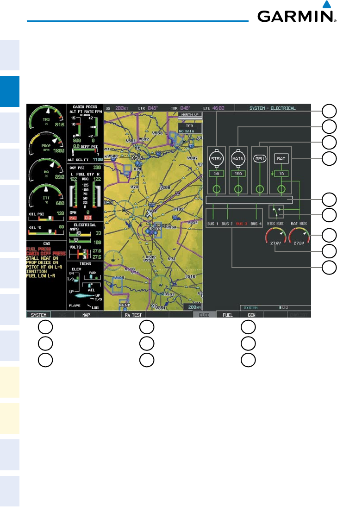This screenshot has height=512, width=337.
Task: Open the FUEL softkey page
Action: tap(228, 315)
